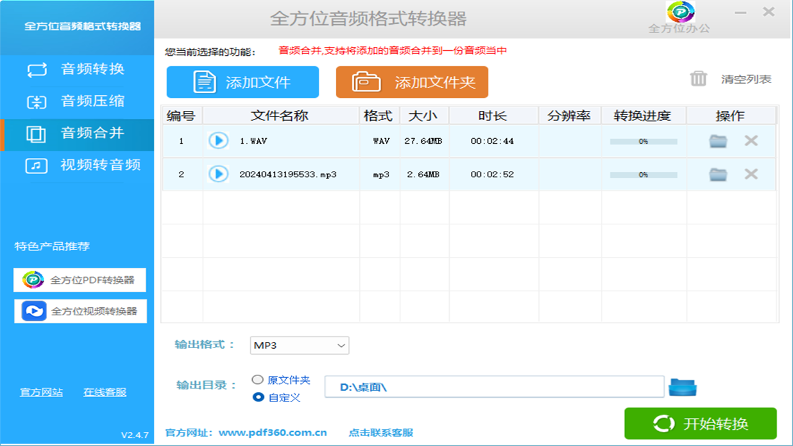
Task: Play the 1.WAV audio file
Action: coord(218,141)
